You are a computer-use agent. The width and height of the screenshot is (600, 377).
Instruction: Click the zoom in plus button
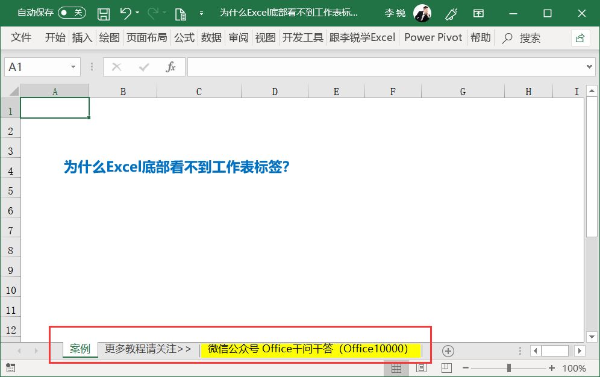[x=552, y=368]
